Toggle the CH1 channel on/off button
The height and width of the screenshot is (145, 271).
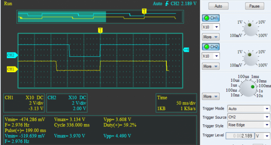[211, 18]
